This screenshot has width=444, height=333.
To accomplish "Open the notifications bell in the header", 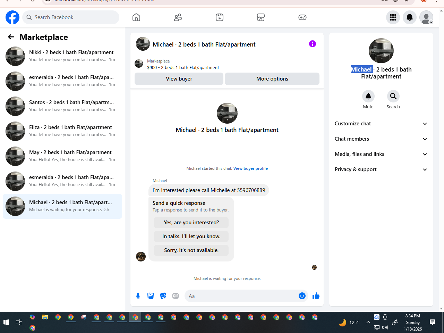I will coord(410,17).
